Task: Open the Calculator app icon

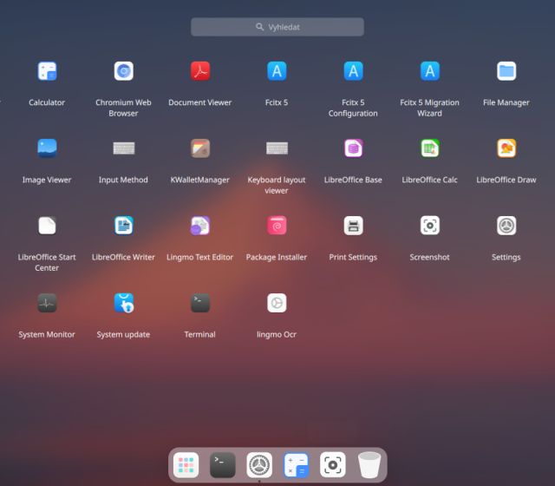Action: point(47,71)
